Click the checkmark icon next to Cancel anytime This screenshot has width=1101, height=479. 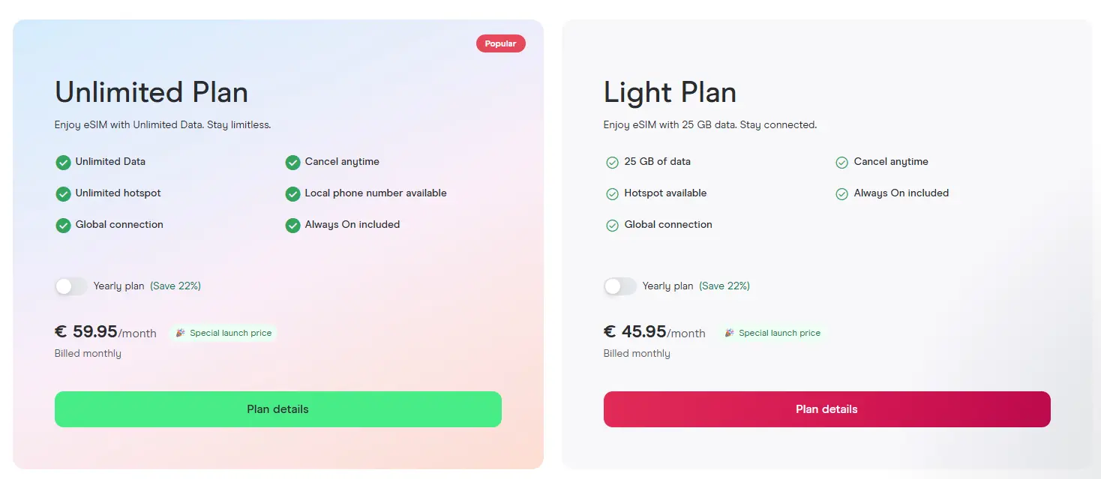pos(292,162)
